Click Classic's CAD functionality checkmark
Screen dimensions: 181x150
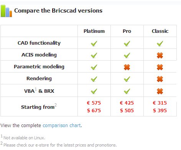pos(160,44)
